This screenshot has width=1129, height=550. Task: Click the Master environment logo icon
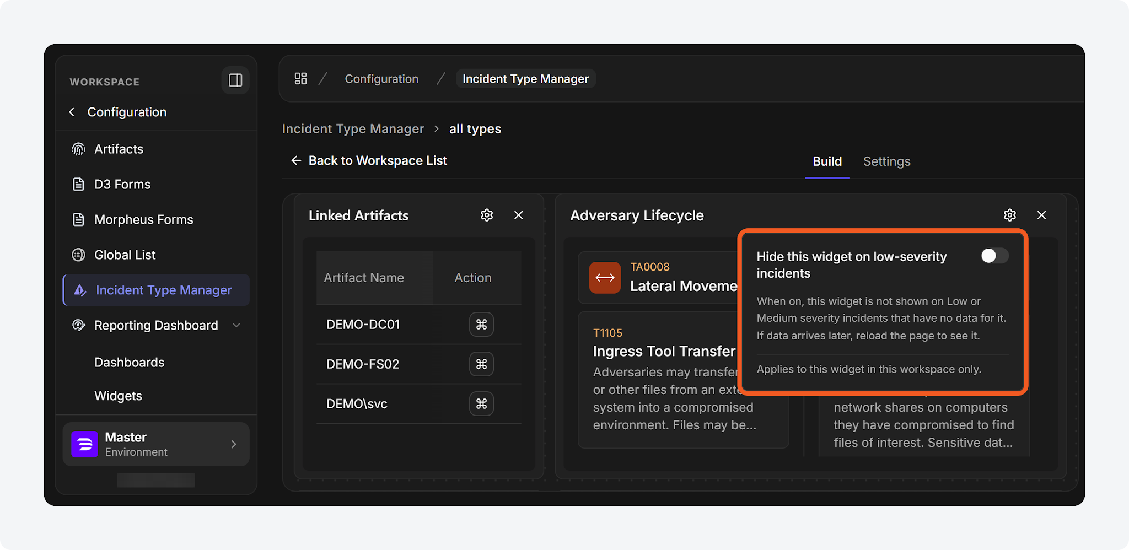tap(84, 444)
